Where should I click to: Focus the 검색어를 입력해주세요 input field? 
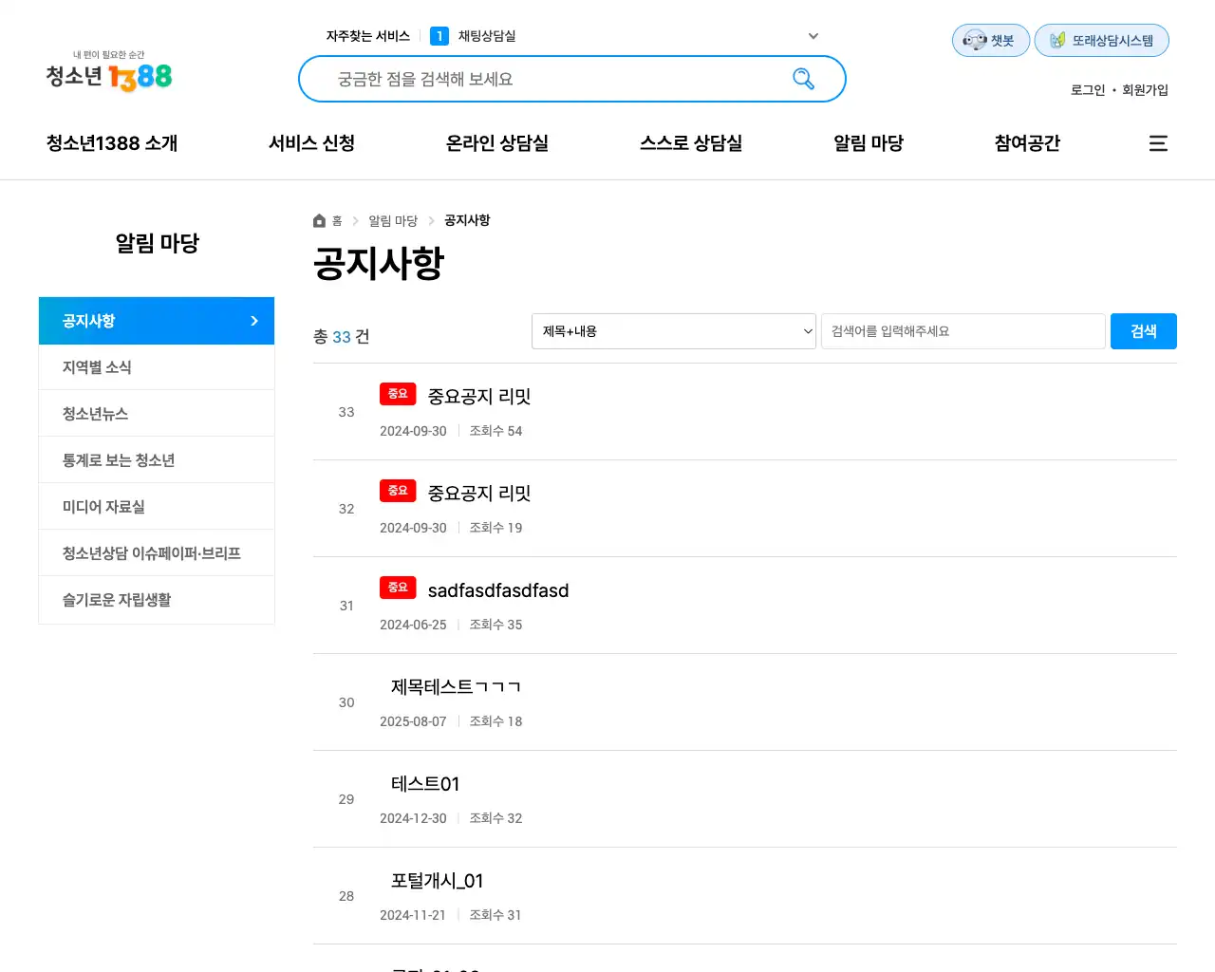pyautogui.click(x=963, y=331)
